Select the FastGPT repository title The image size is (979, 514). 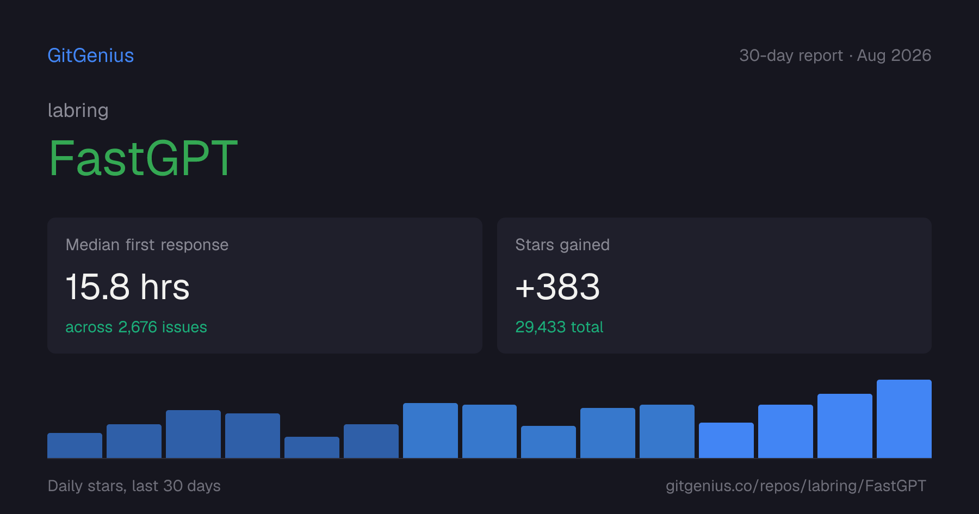144,158
